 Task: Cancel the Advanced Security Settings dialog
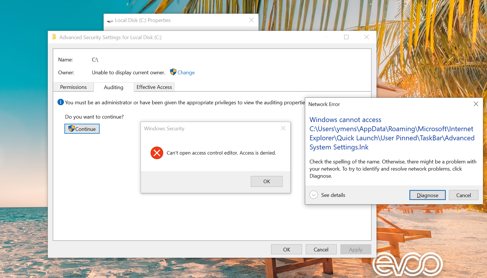[x=321, y=249]
